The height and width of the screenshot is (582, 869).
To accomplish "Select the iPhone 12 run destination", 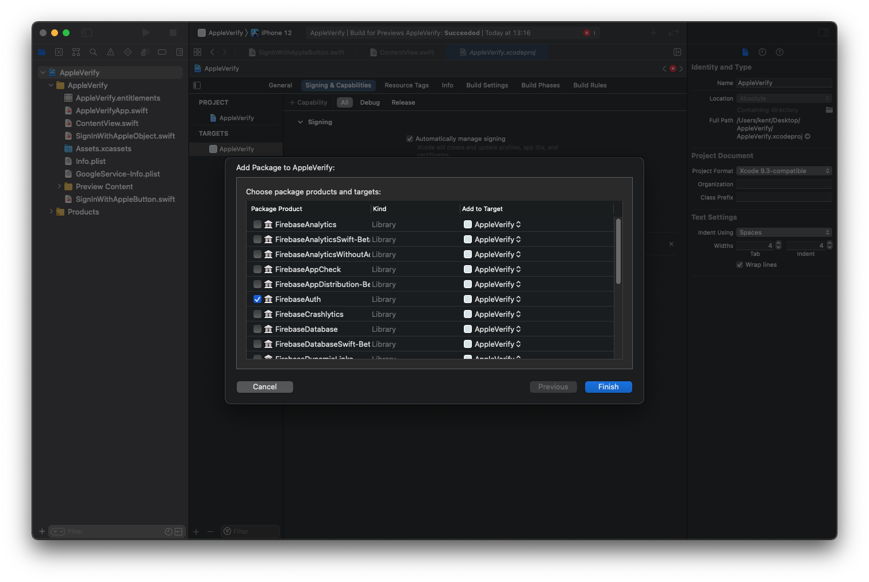I will pyautogui.click(x=271, y=33).
